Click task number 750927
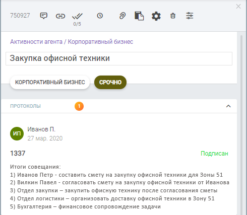Image resolution: width=247 pixels, height=215 pixels. [20, 16]
